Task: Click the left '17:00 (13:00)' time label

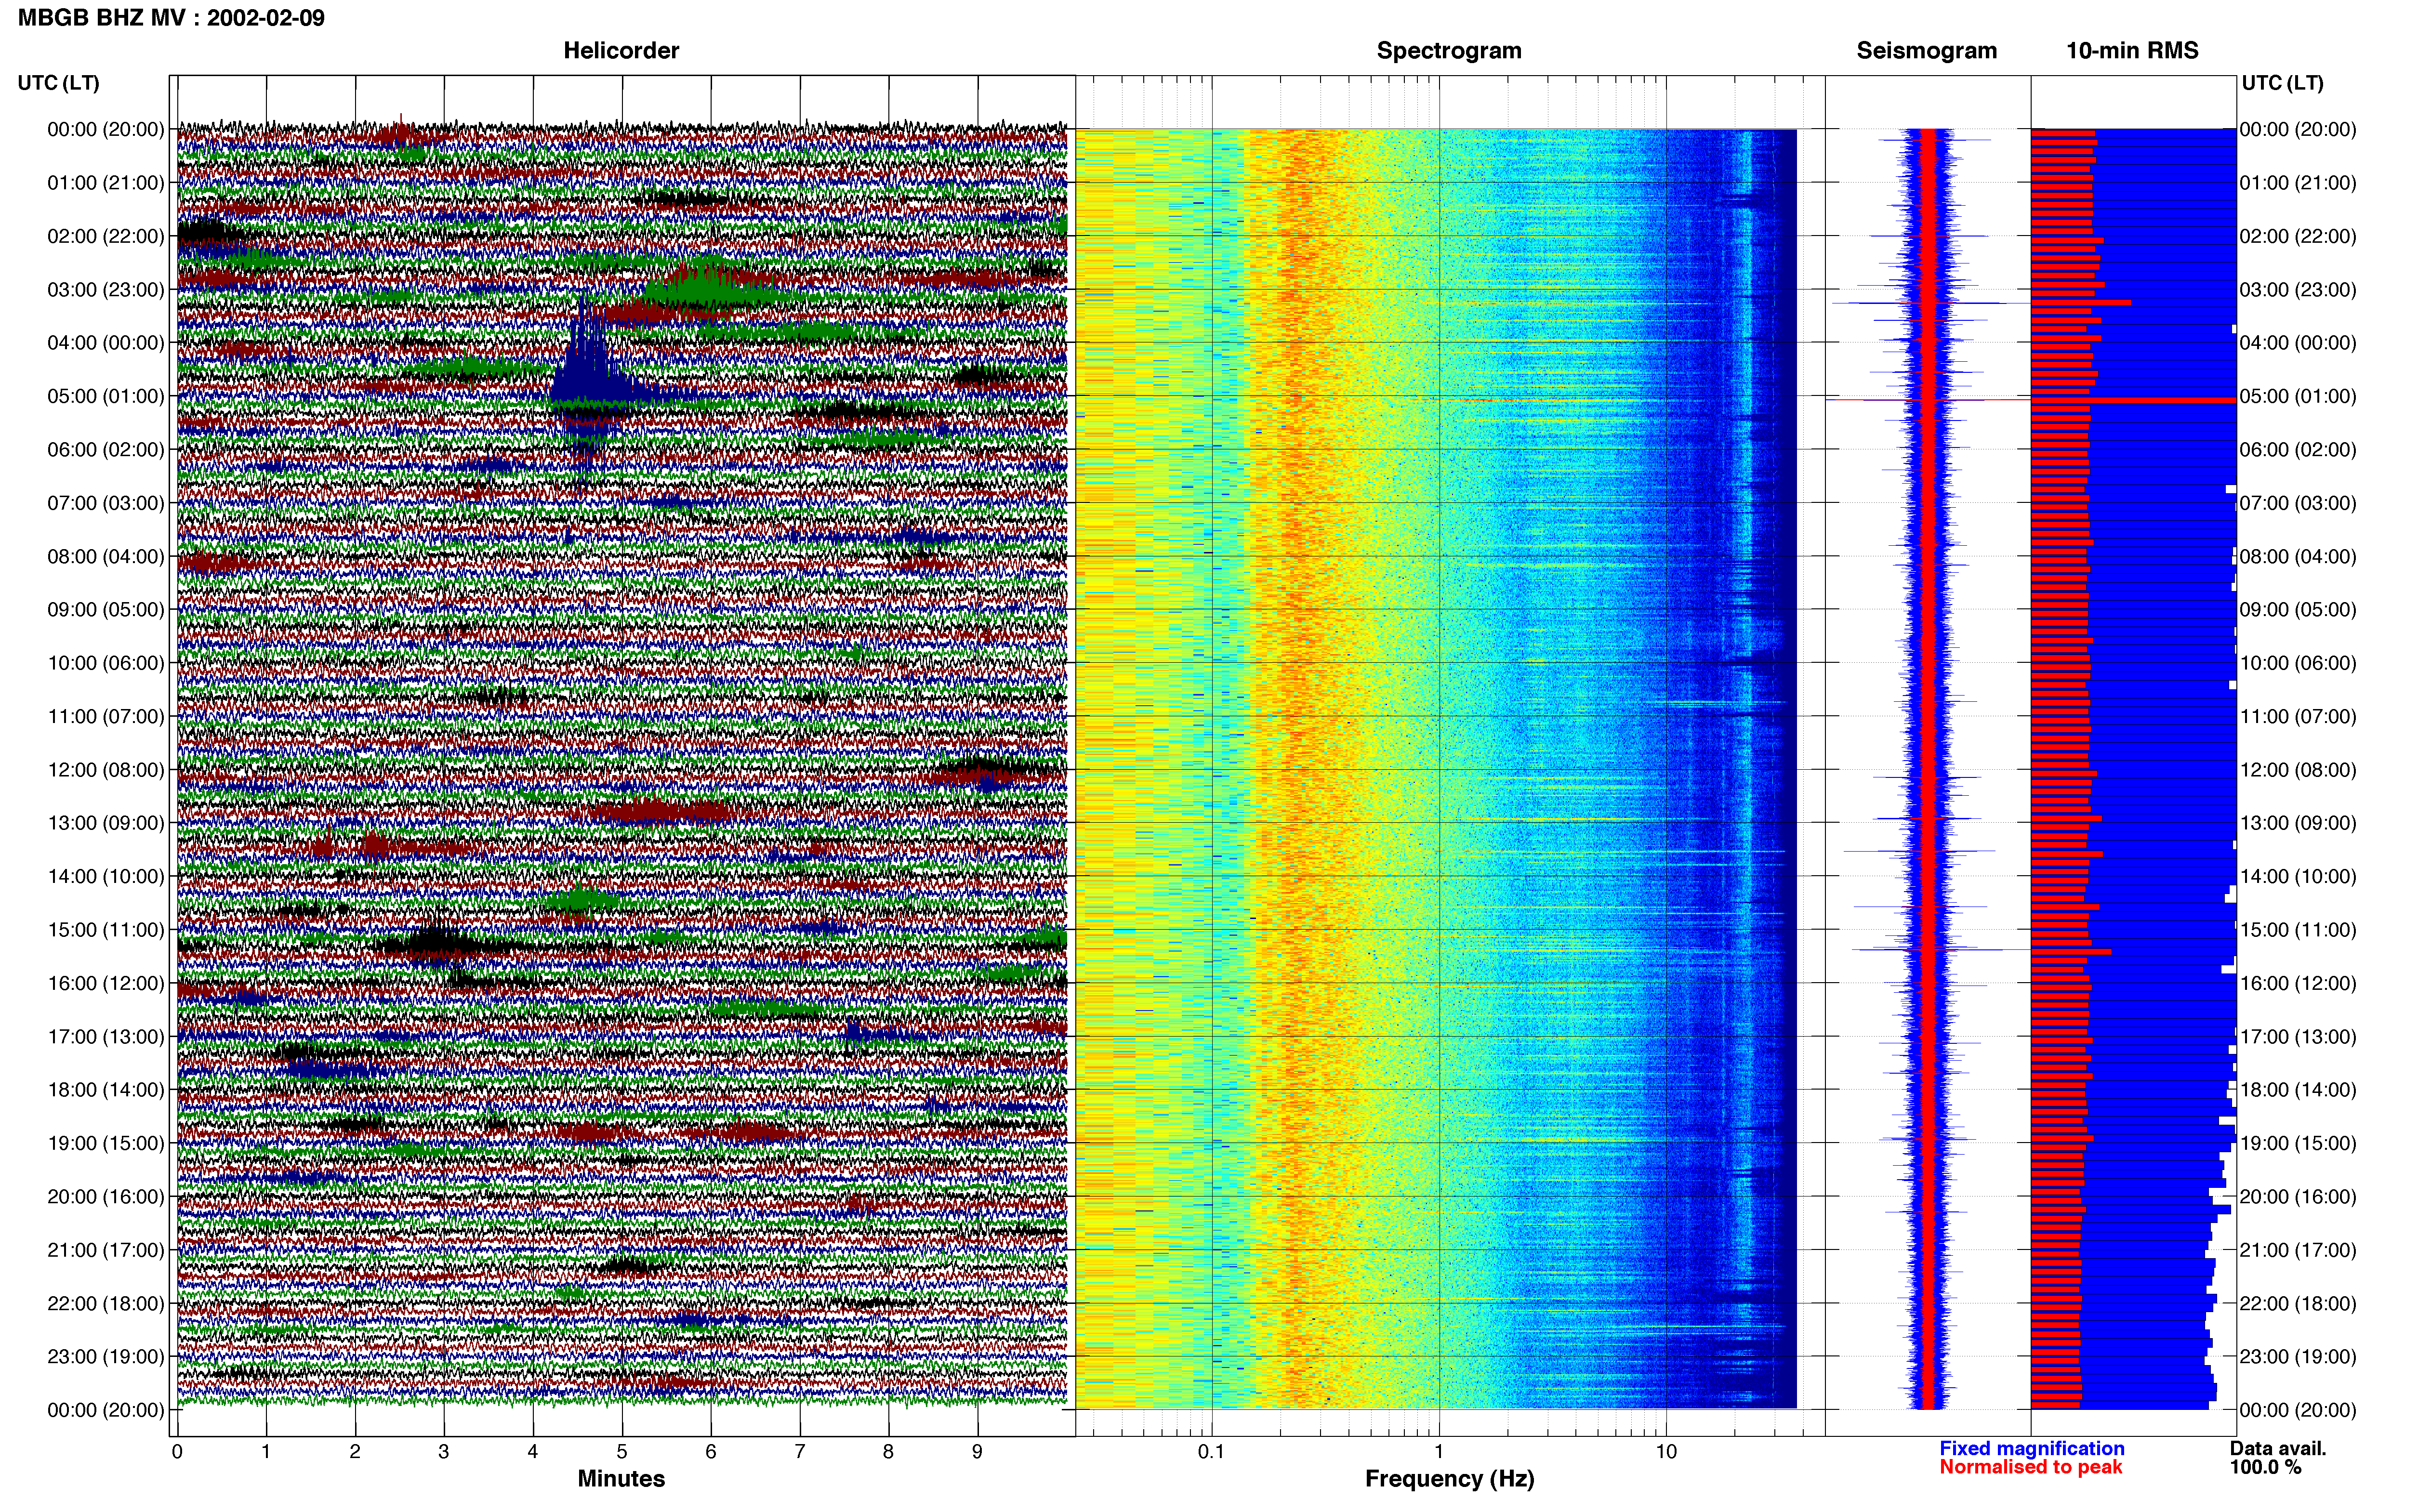Action: coord(106,1037)
